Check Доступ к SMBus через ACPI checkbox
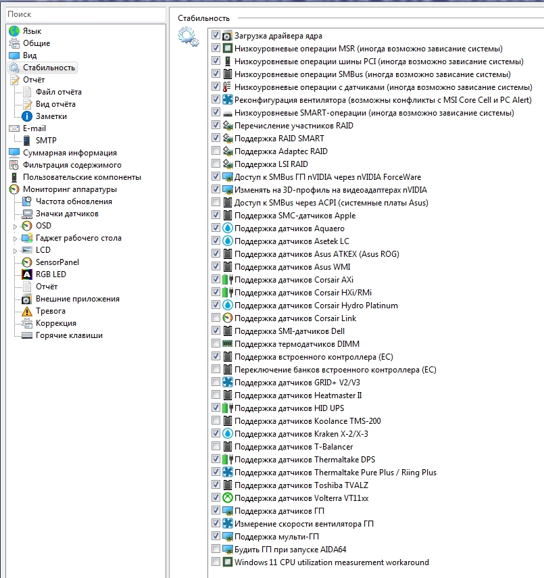 coord(216,202)
